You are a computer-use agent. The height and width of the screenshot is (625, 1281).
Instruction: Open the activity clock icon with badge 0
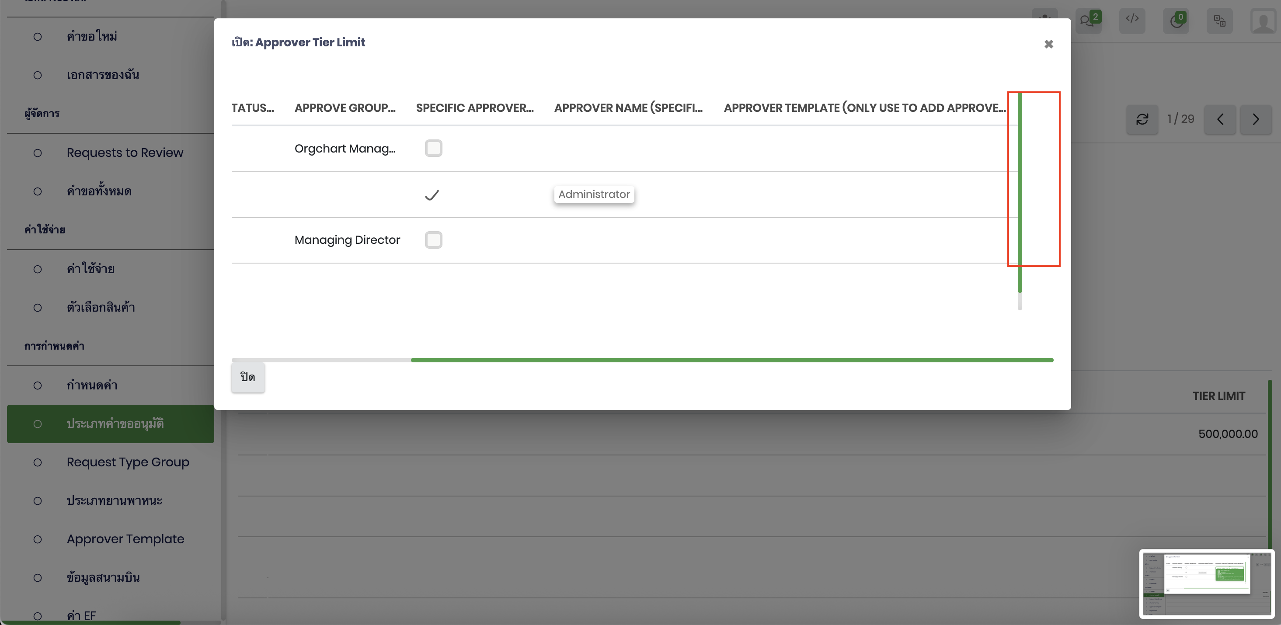pyautogui.click(x=1176, y=21)
